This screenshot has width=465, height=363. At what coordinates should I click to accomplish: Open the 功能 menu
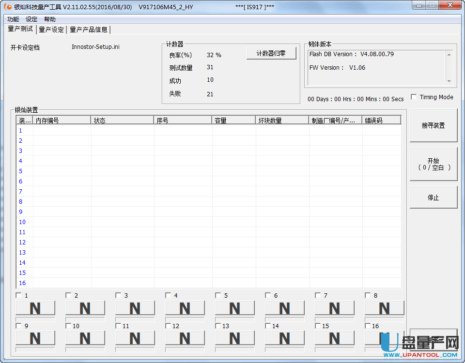(13, 19)
